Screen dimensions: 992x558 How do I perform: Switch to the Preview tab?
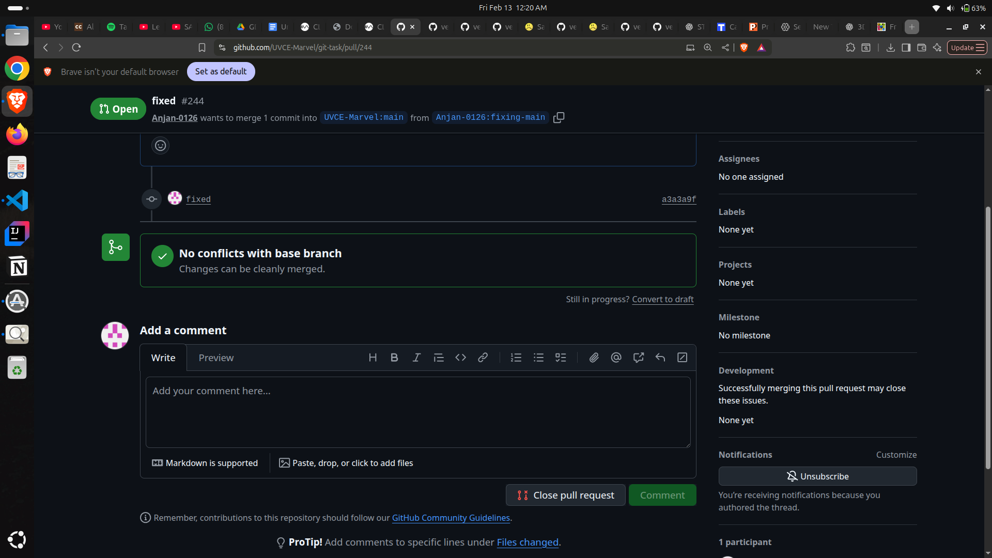pos(216,358)
